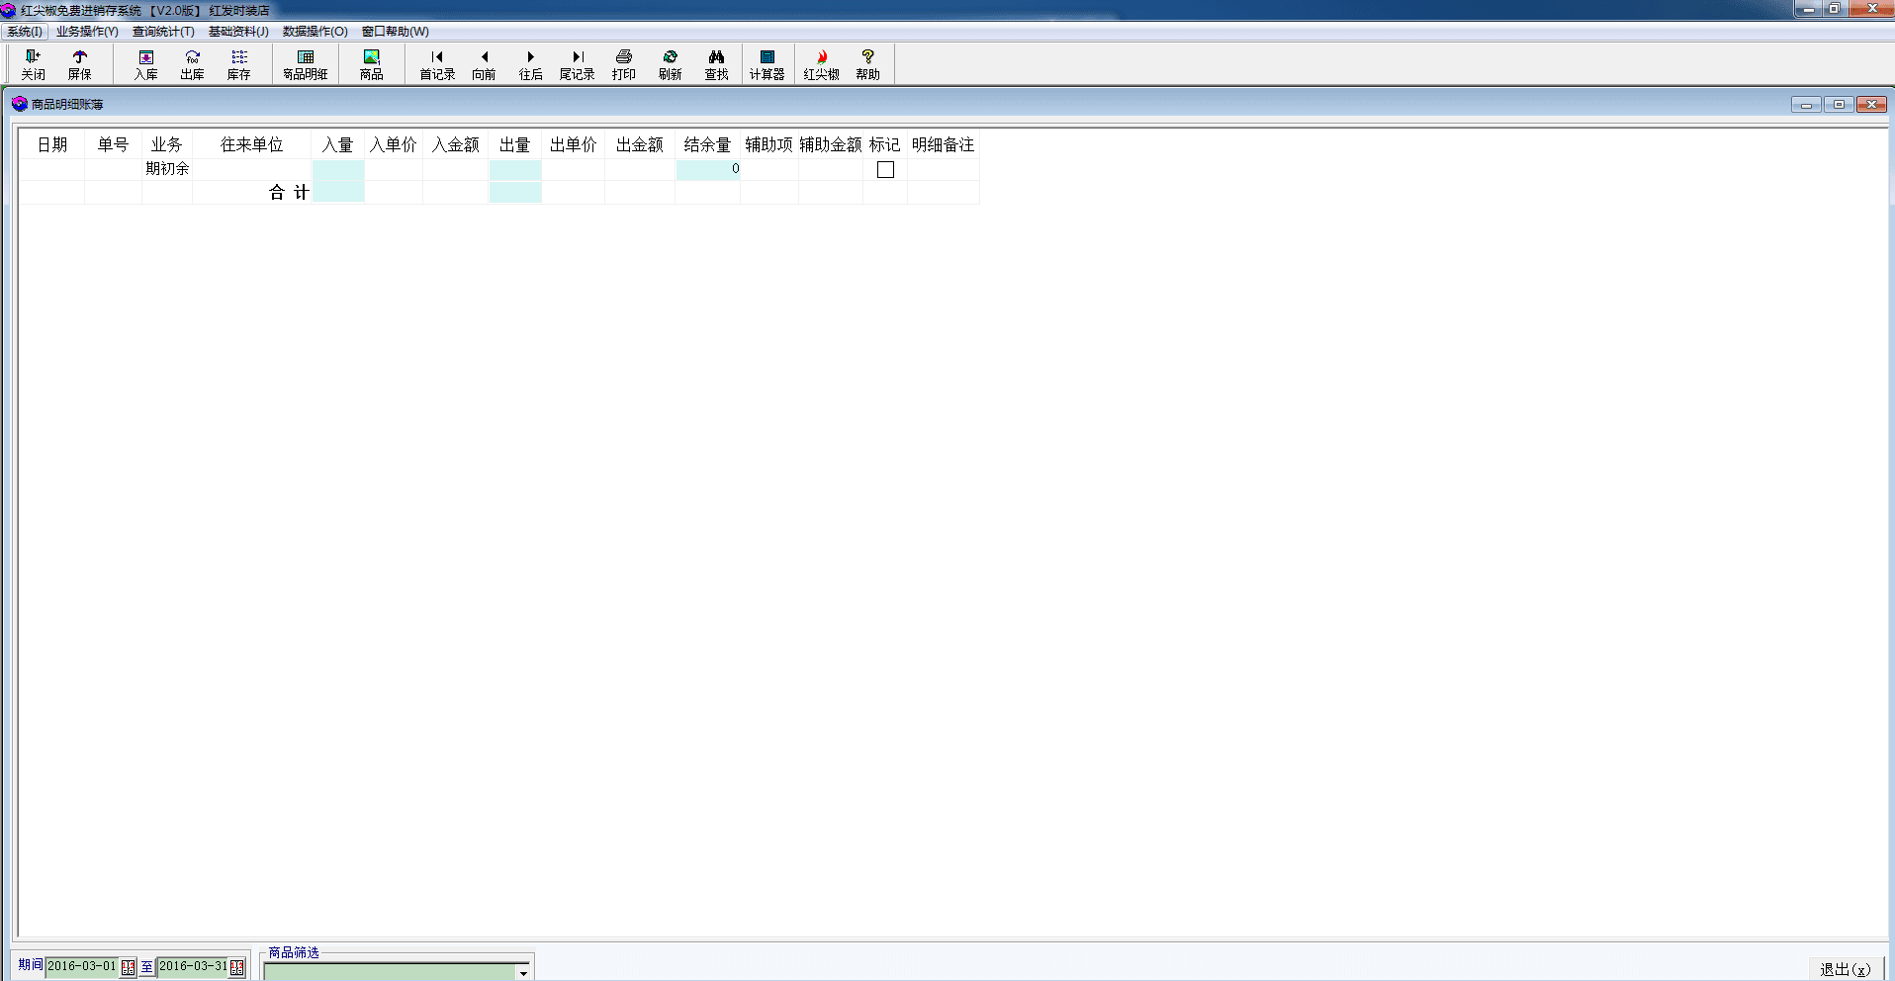The height and width of the screenshot is (981, 1895).
Task: Launch the 计算器 calculator tool
Action: (x=767, y=64)
